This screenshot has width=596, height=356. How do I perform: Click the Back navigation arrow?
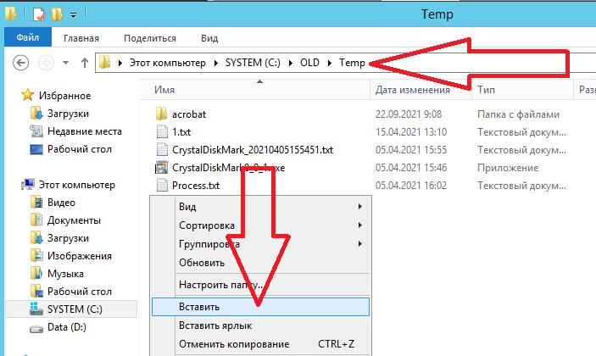coord(20,63)
